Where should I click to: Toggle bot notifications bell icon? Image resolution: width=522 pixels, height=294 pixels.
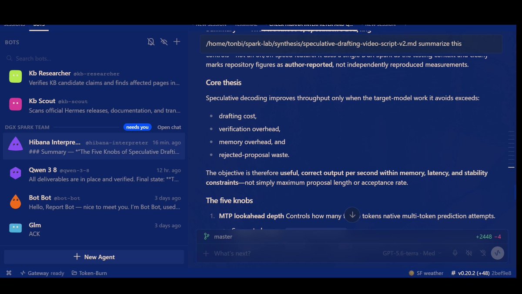pos(151,42)
